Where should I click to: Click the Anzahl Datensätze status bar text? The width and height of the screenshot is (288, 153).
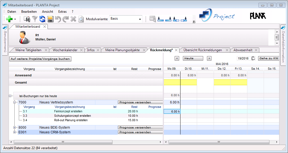[x=30, y=148]
